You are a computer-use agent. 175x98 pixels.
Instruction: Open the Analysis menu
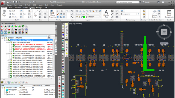[x=60, y=5]
